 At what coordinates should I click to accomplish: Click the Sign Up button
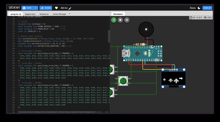tap(207, 8)
